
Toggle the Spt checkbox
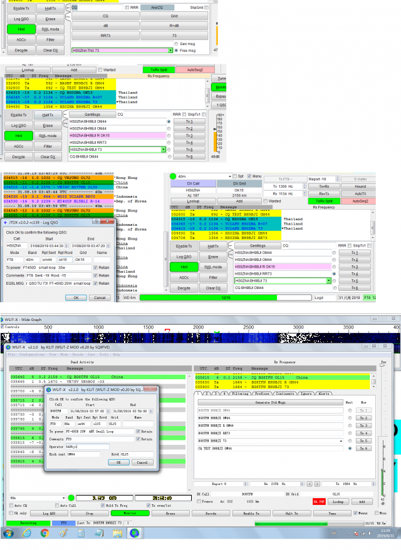pos(234,176)
